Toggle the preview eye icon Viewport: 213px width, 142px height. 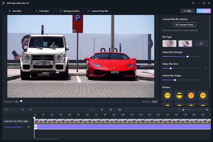(120, 110)
